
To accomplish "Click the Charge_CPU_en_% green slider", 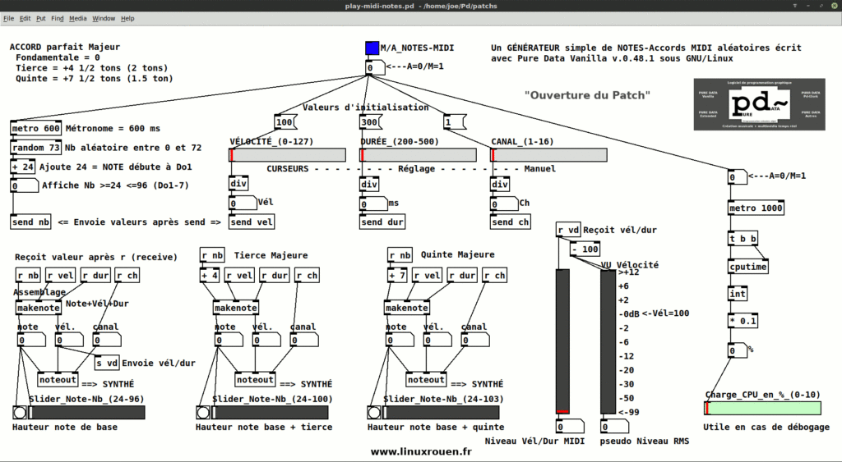I will [x=762, y=408].
